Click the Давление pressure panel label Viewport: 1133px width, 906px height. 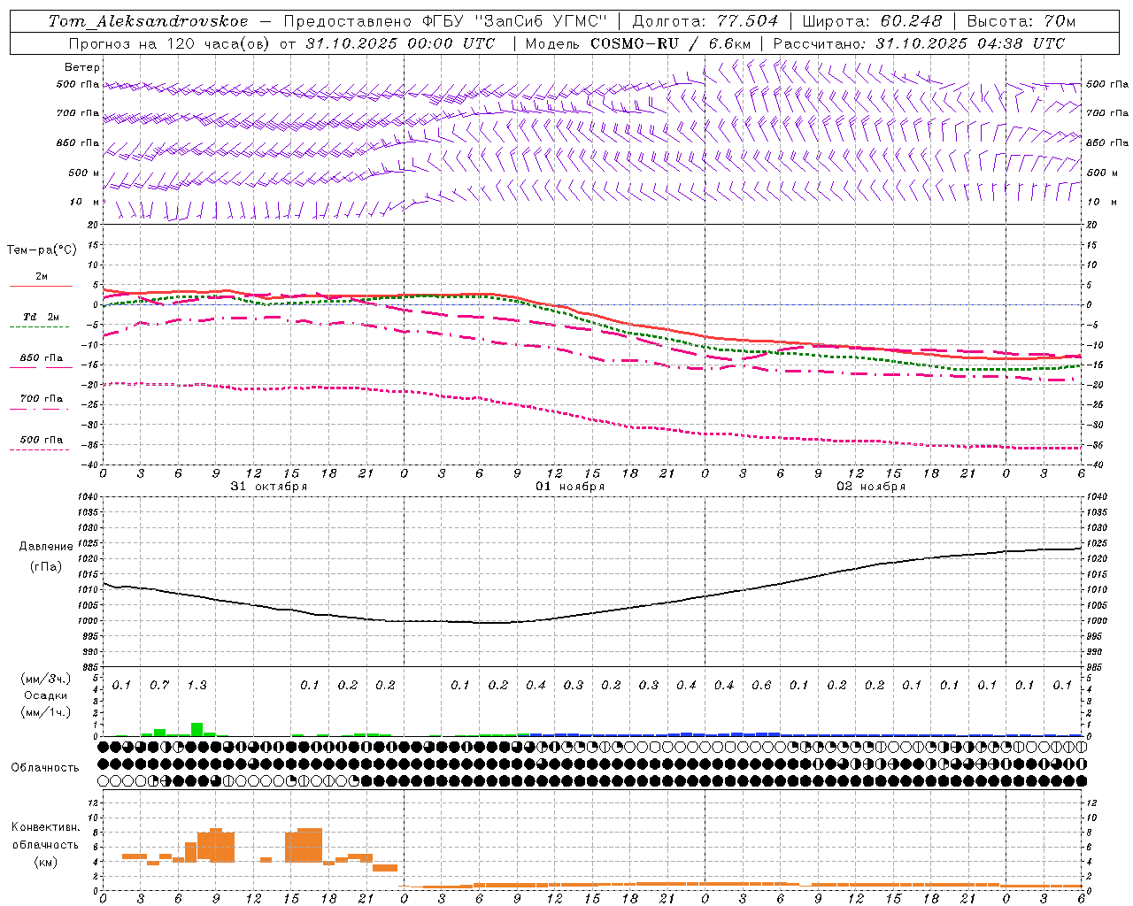46,547
